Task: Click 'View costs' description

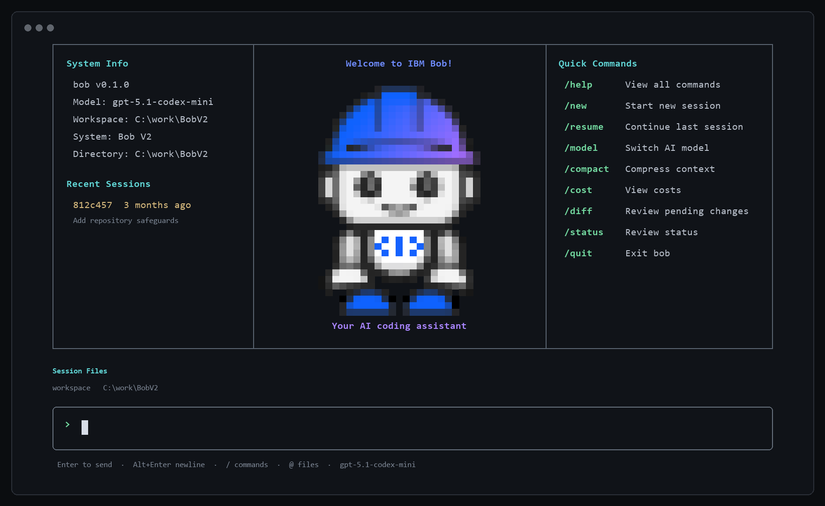Action: [x=653, y=190]
